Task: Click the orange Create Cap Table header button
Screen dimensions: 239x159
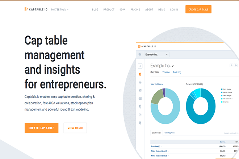Action: coord(198,9)
